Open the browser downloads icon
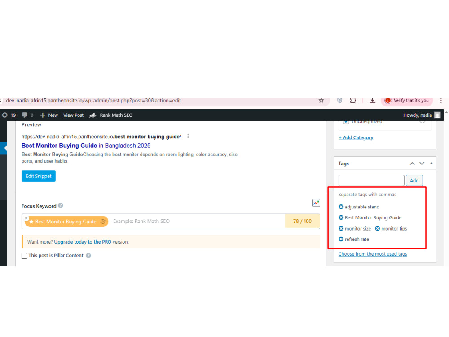 372,101
